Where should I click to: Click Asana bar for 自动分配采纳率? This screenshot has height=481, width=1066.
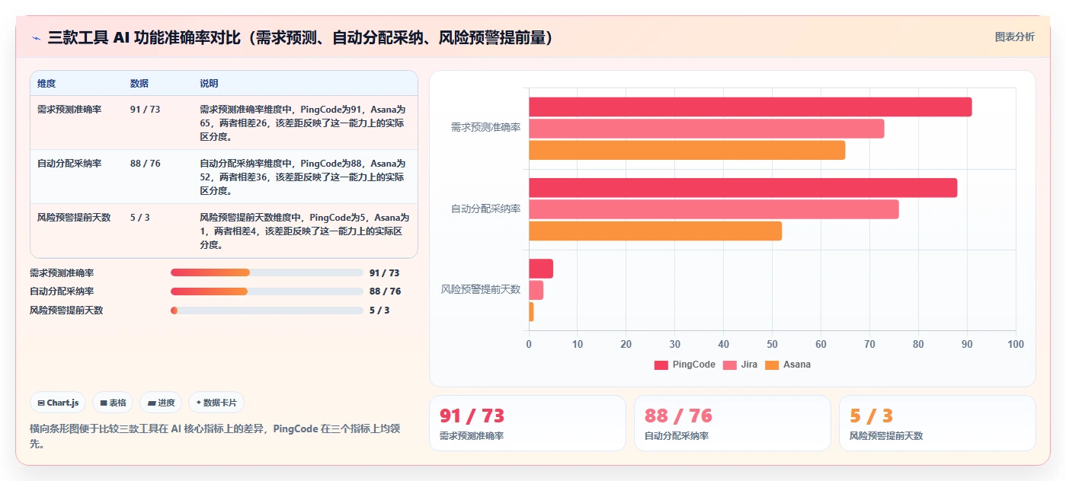(655, 231)
